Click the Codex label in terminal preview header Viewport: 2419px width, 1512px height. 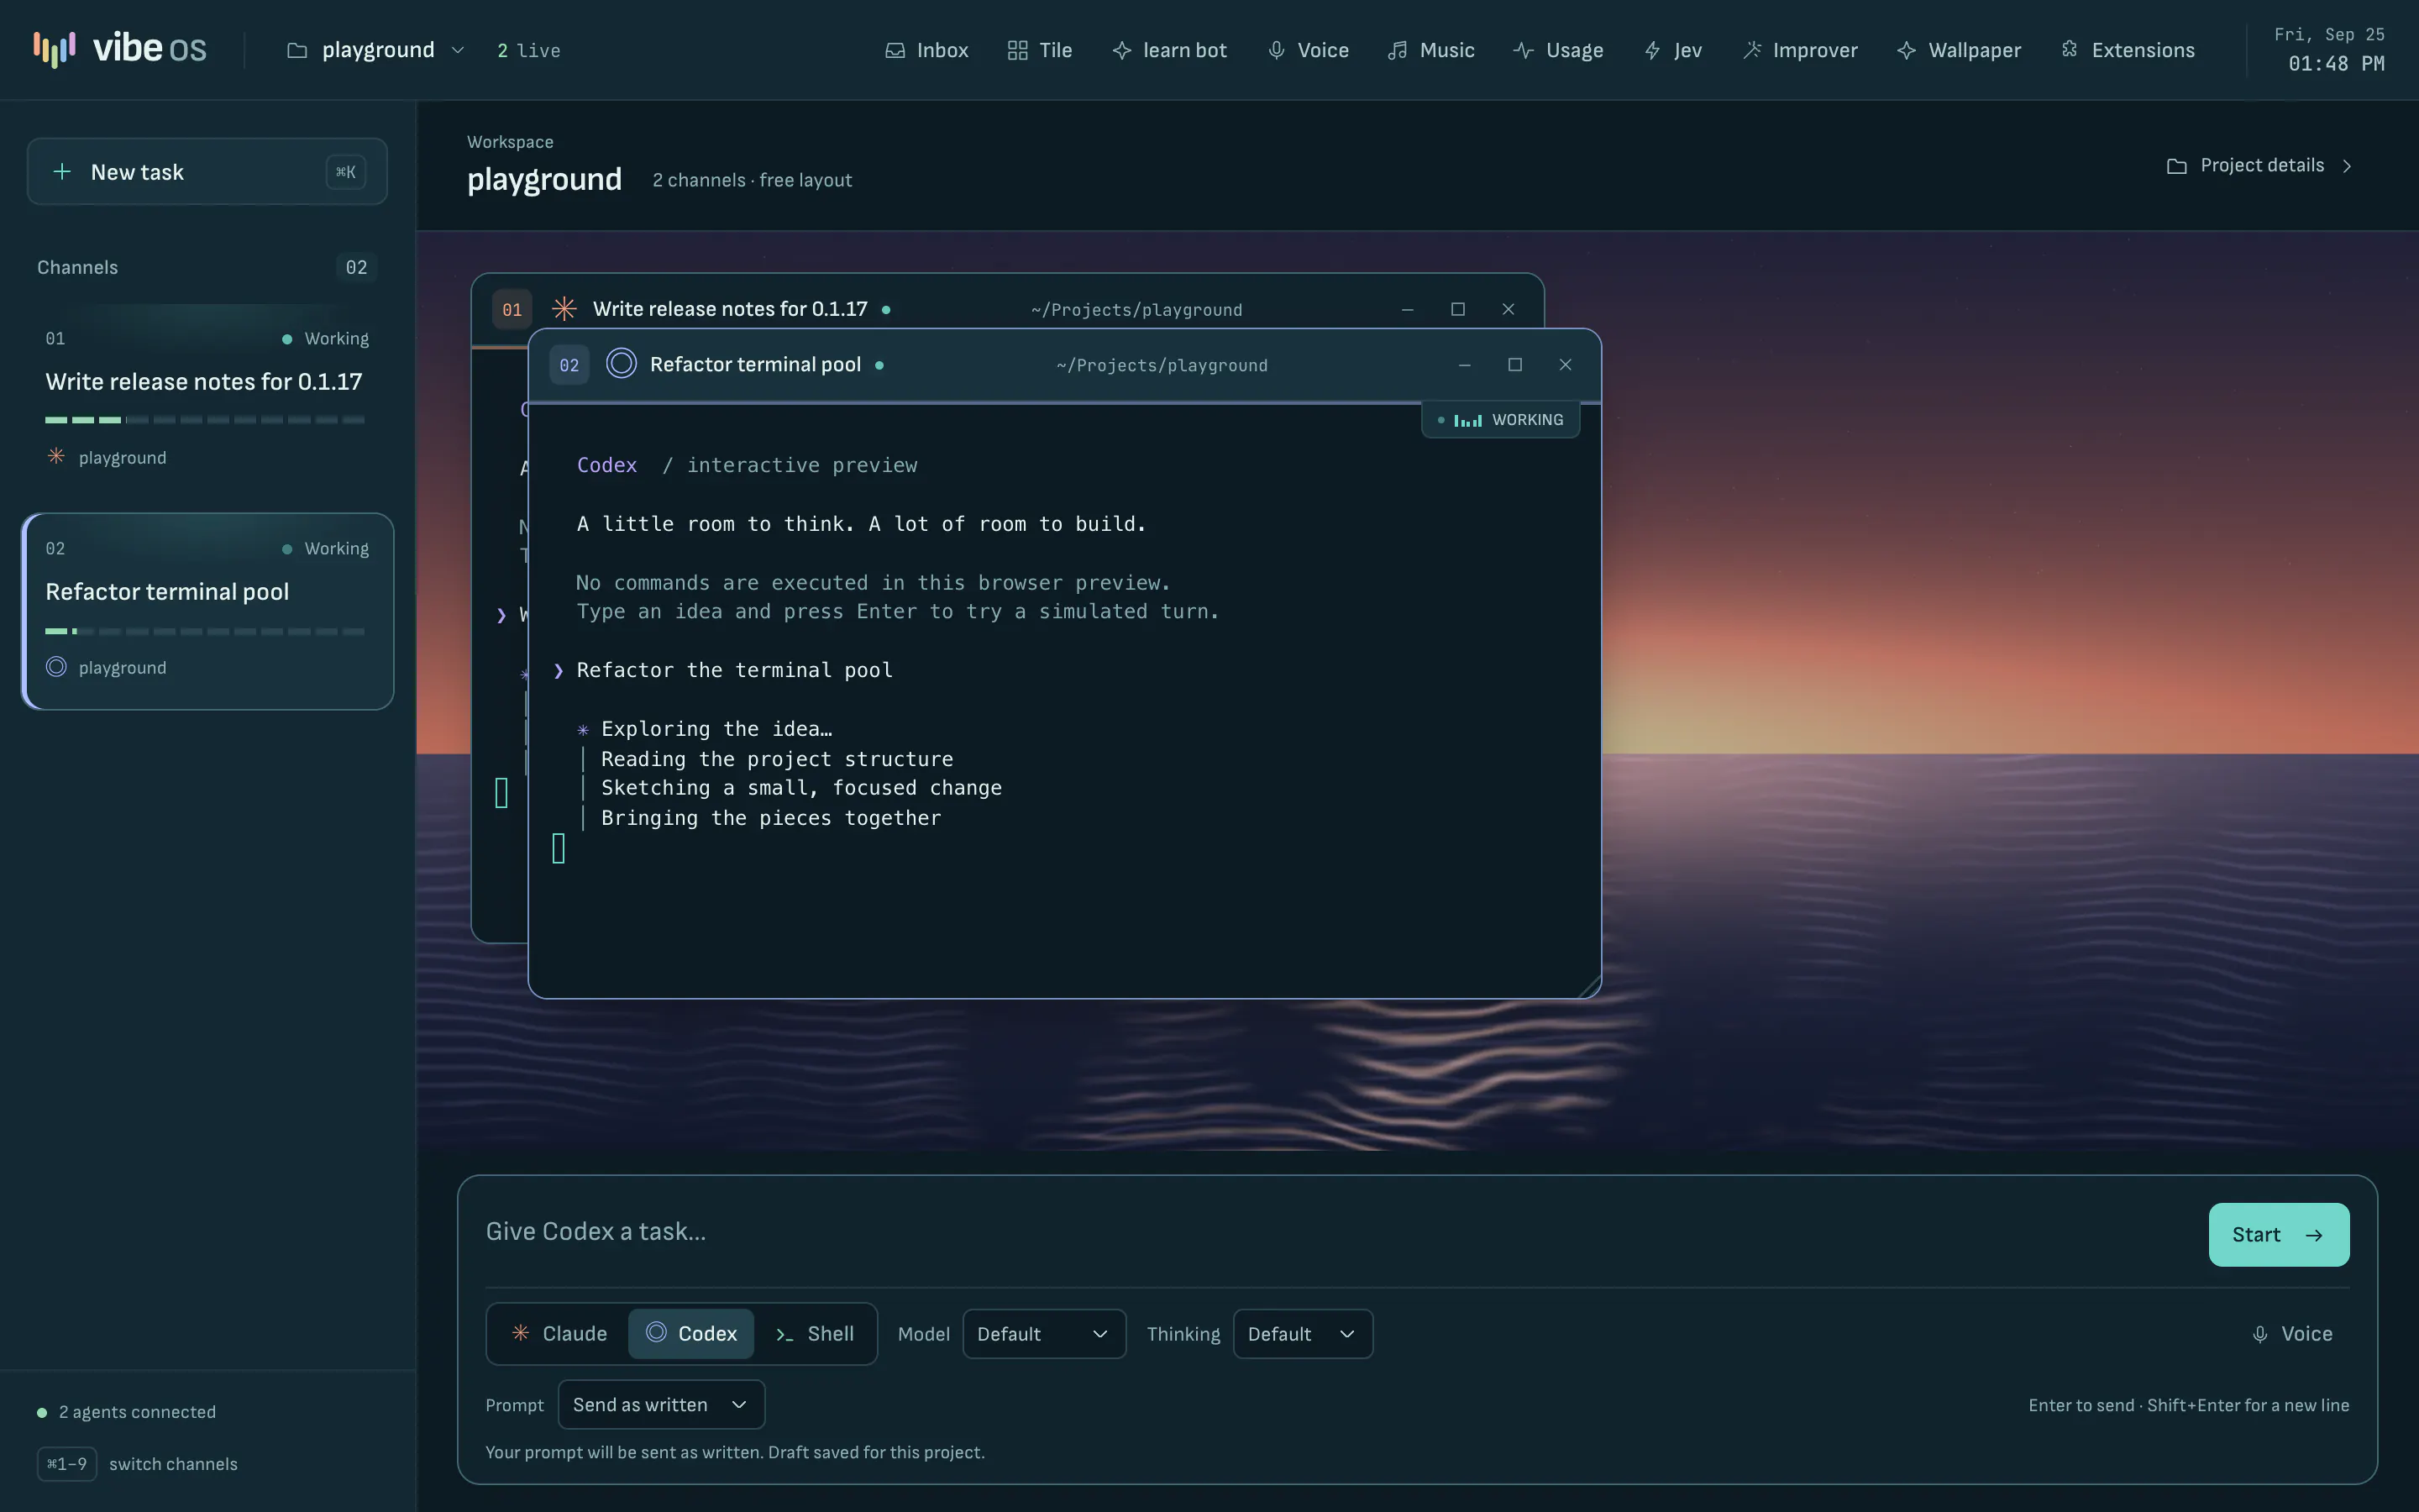tap(606, 465)
